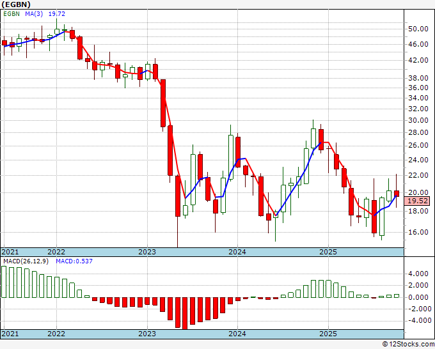Viewport: 435px width, 349px height.
Task: Click 2023 on the MACD timeline
Action: pyautogui.click(x=147, y=334)
